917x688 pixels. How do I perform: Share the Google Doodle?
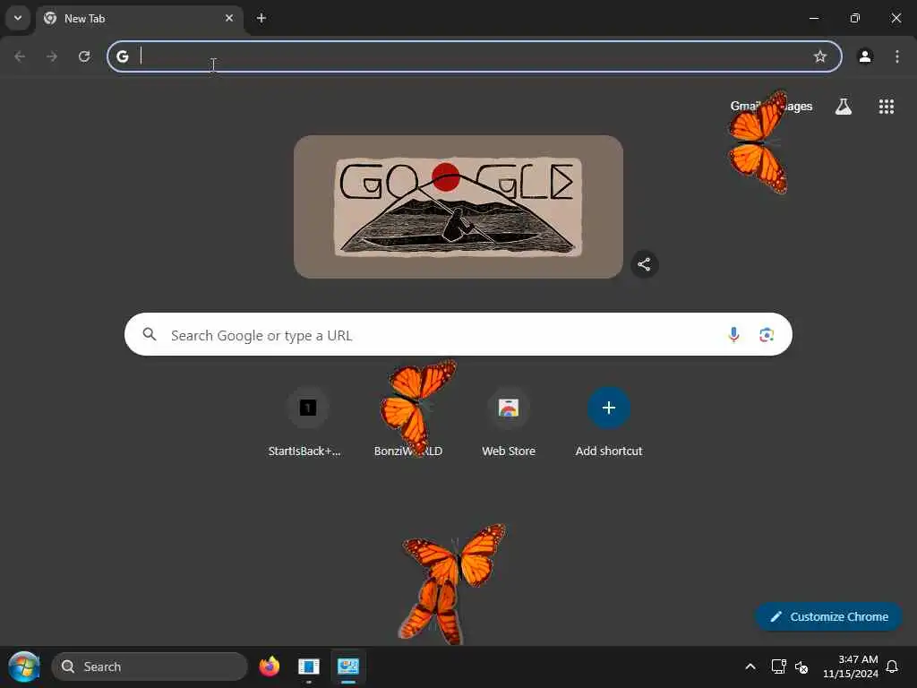point(645,264)
